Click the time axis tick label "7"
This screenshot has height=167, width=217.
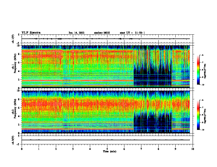coord(141,149)
